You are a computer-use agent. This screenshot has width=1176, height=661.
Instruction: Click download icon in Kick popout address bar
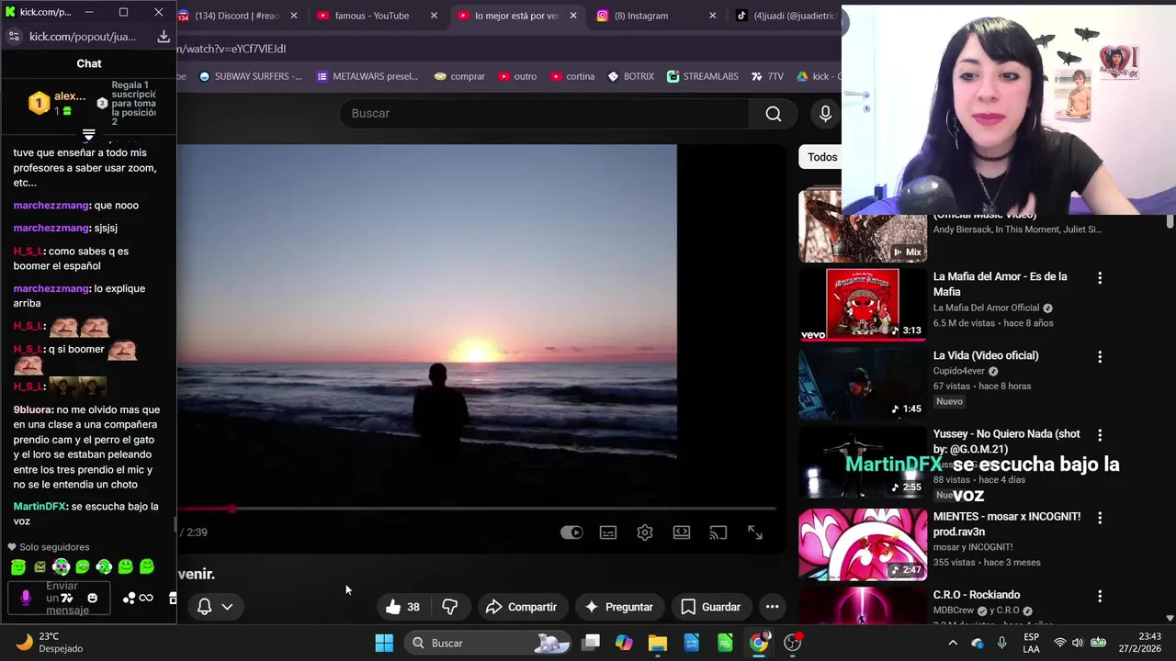[x=164, y=37]
